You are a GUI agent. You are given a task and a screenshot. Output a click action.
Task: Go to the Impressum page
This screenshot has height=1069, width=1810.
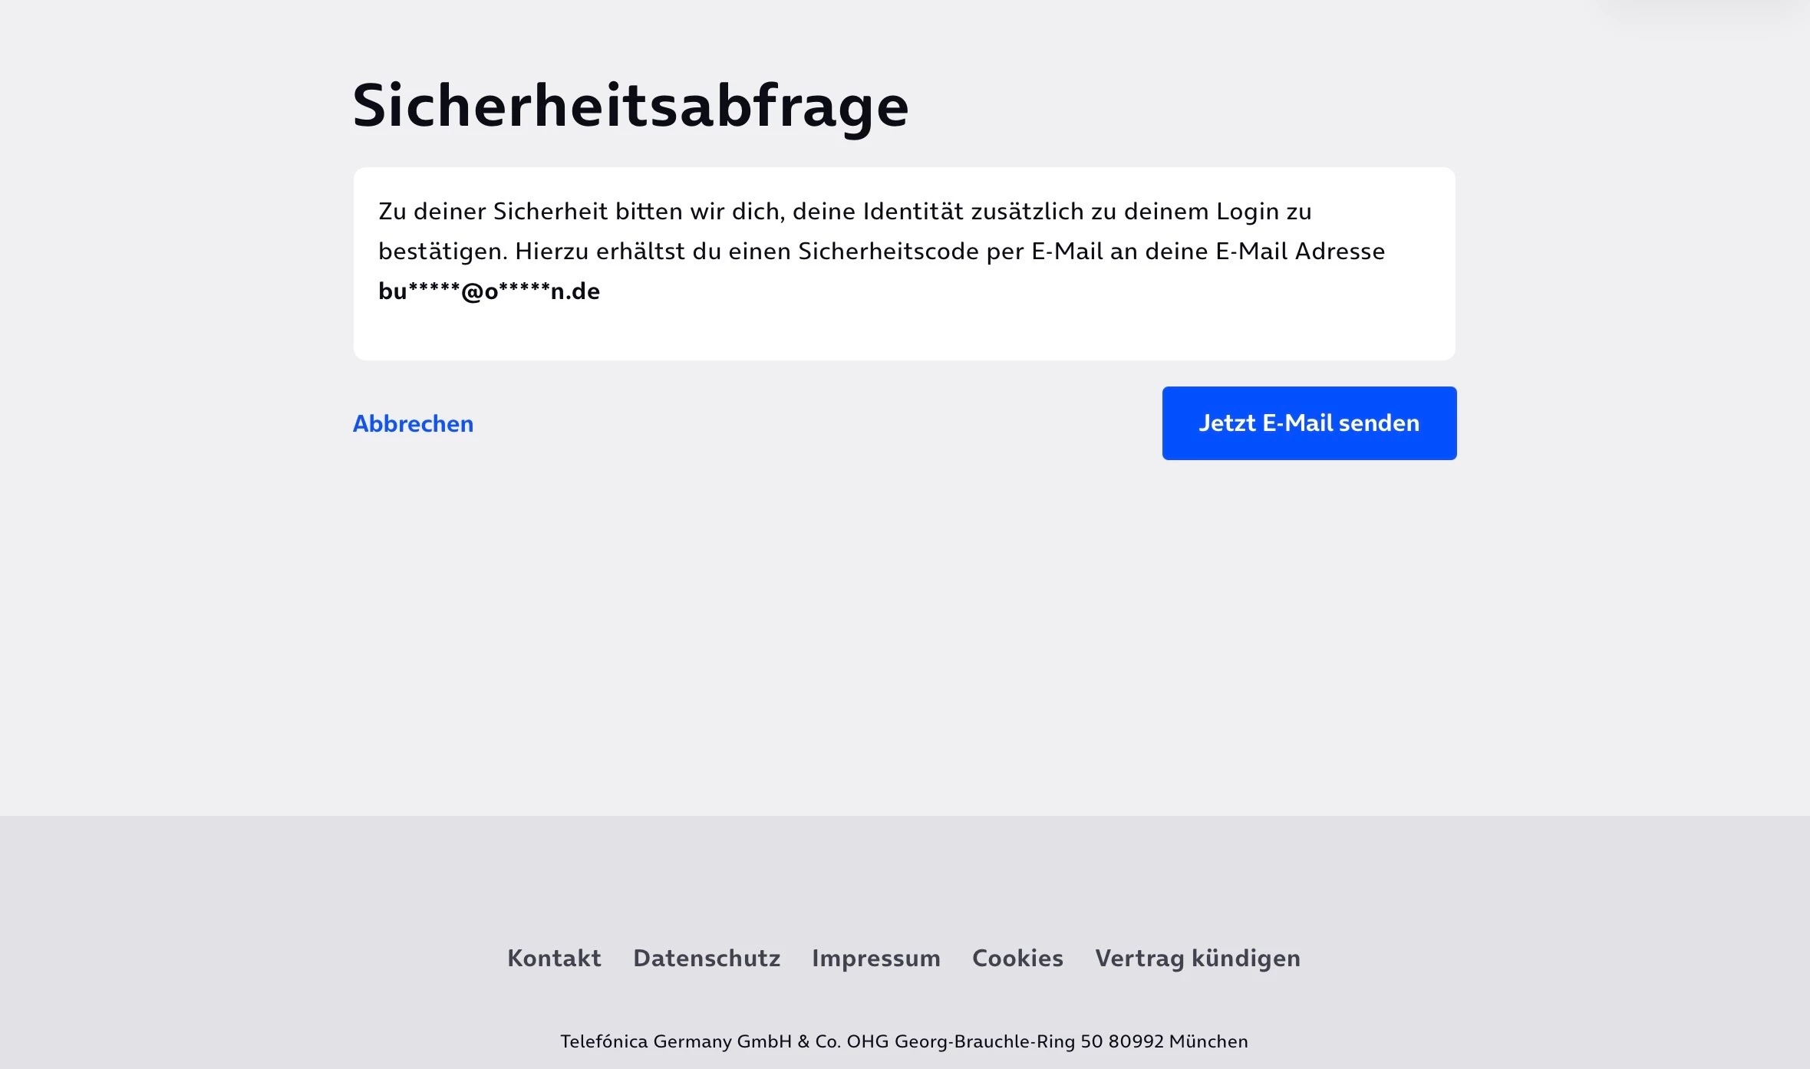875,958
